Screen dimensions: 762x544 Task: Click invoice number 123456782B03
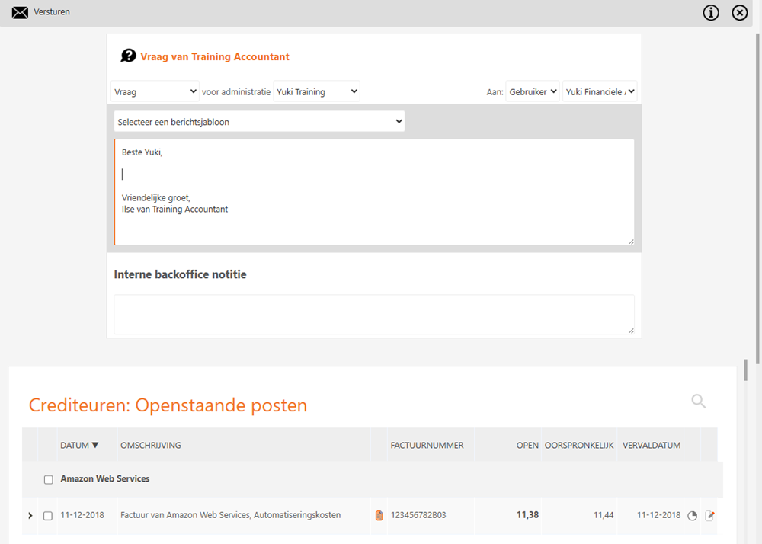point(418,515)
